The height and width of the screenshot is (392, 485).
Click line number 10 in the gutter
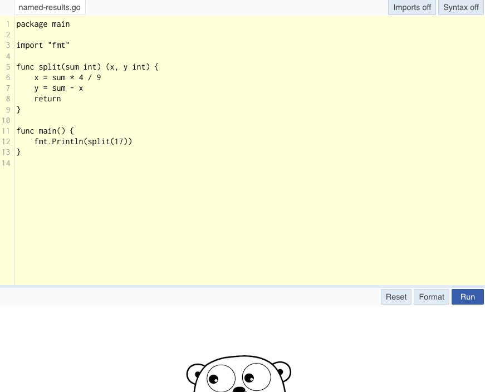tap(6, 120)
